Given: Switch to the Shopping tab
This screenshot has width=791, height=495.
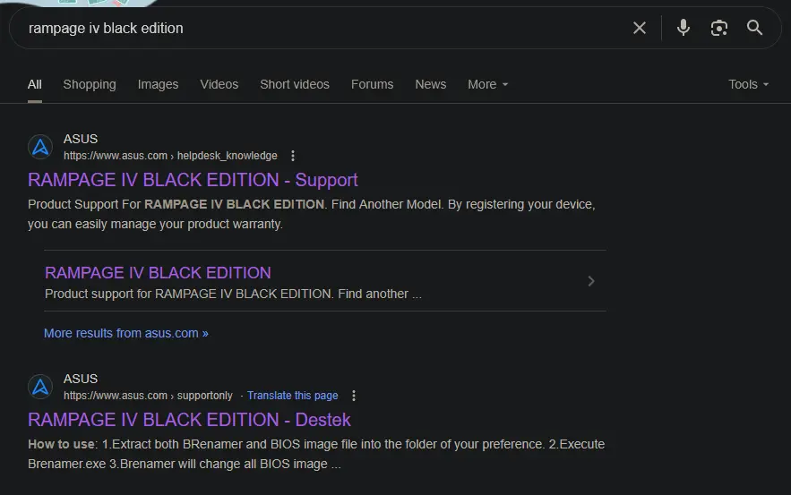Looking at the screenshot, I should click(90, 84).
